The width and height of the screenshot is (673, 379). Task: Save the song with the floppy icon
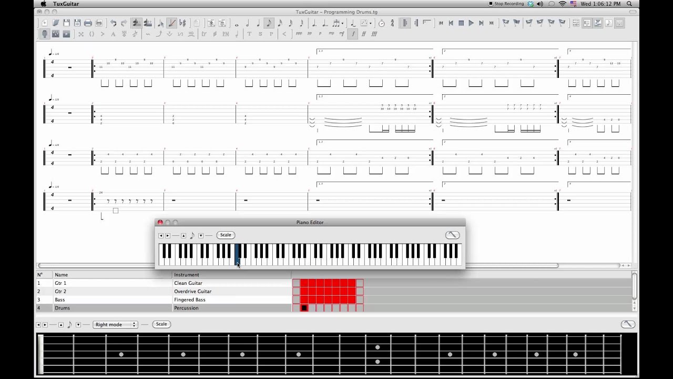(x=66, y=23)
